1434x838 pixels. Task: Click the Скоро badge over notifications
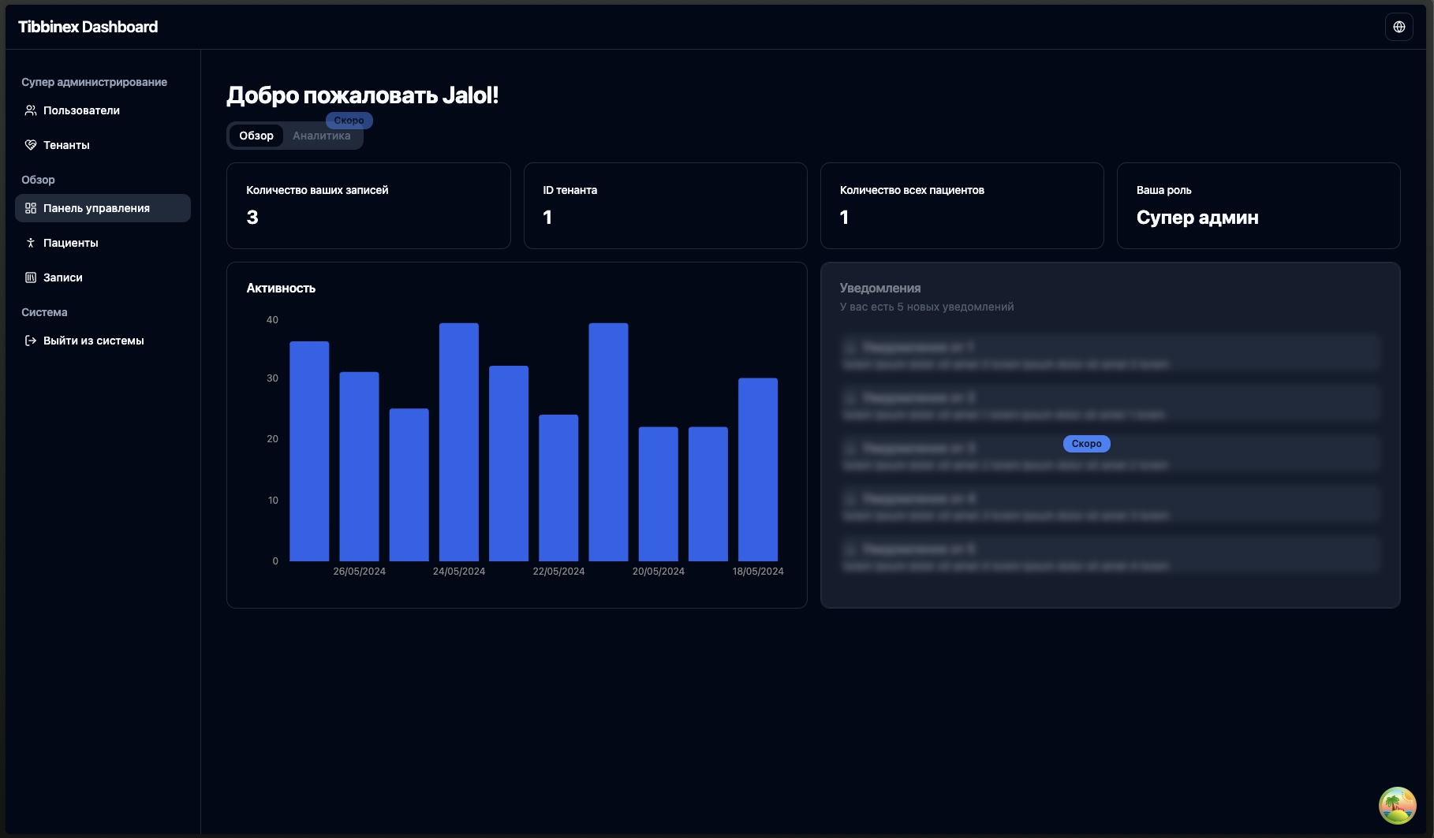coord(1086,444)
